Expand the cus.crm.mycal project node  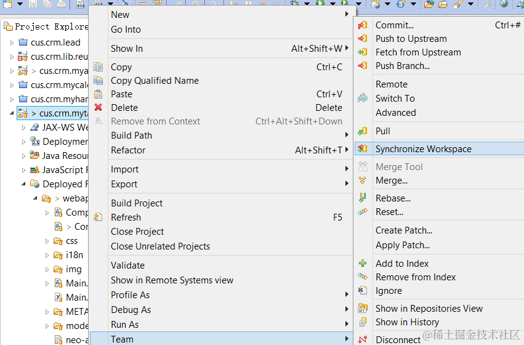click(12, 85)
